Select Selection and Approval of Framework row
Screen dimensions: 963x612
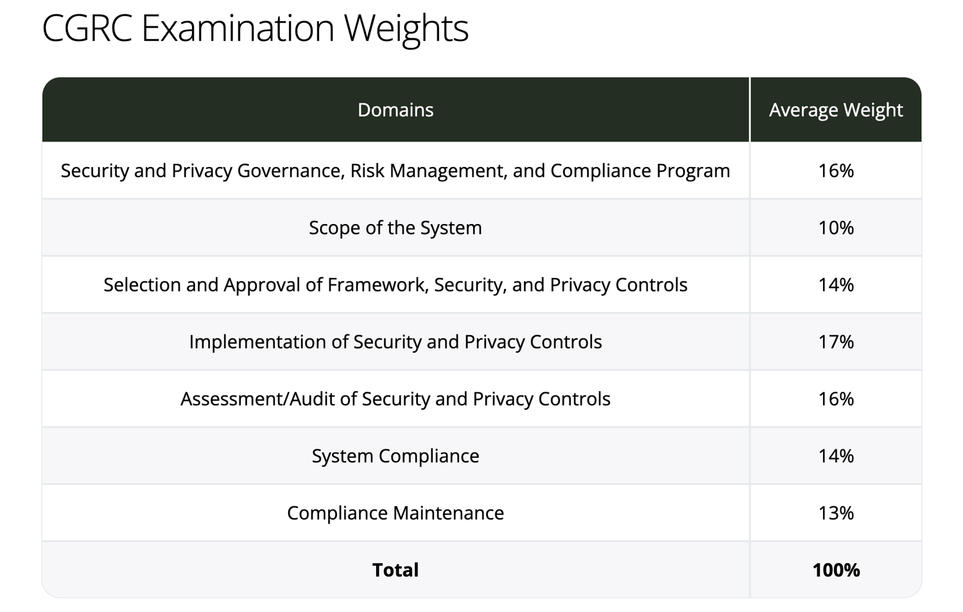[395, 284]
